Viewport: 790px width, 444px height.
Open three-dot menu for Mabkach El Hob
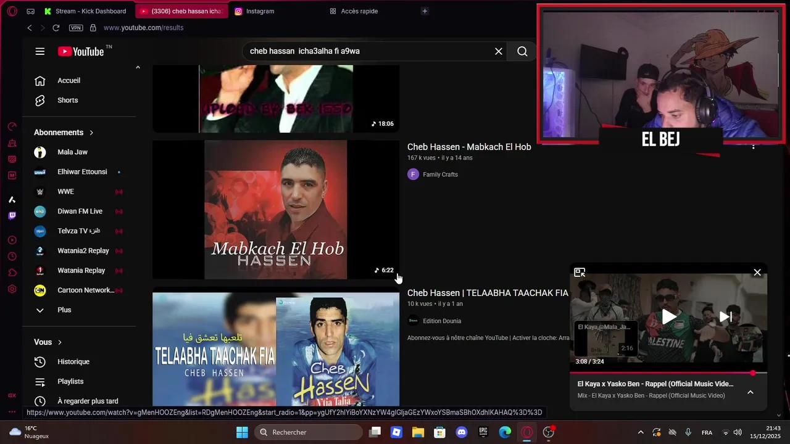click(753, 146)
